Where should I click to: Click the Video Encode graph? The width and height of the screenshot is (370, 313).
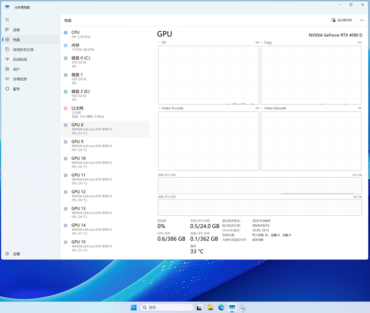tap(209, 141)
